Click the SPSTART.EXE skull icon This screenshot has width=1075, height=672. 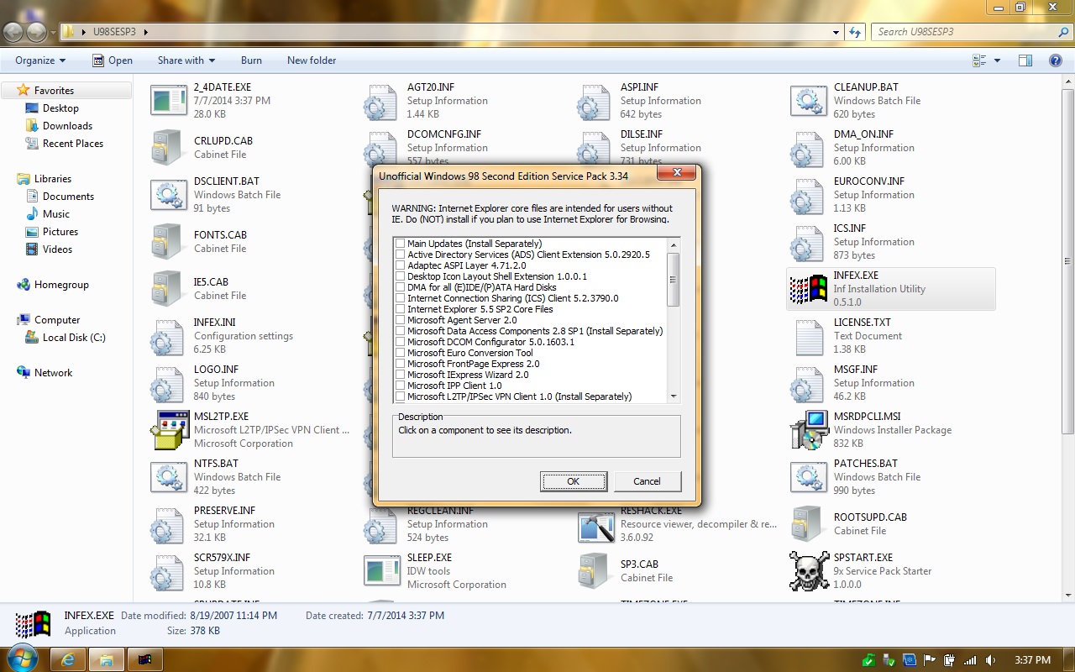coord(809,571)
